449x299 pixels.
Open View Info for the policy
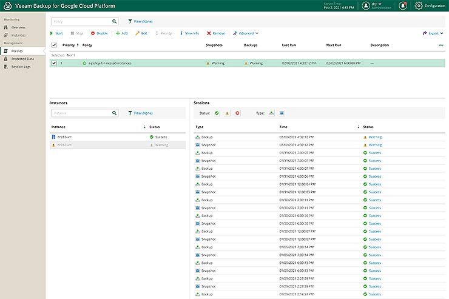coord(189,33)
